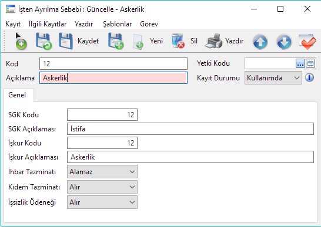Open the Görev menu
Screen dimensions: 321x227
click(x=149, y=24)
